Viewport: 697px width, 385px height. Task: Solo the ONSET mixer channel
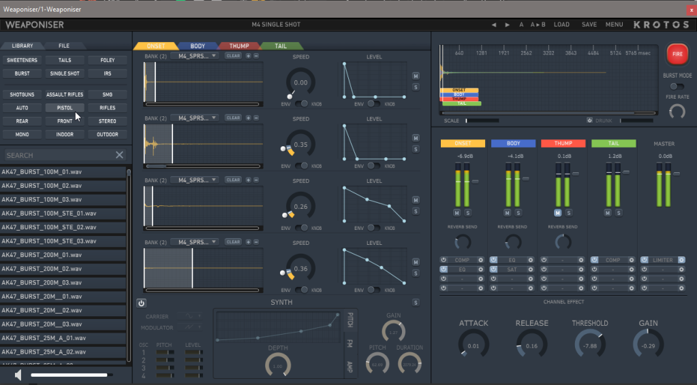point(467,213)
